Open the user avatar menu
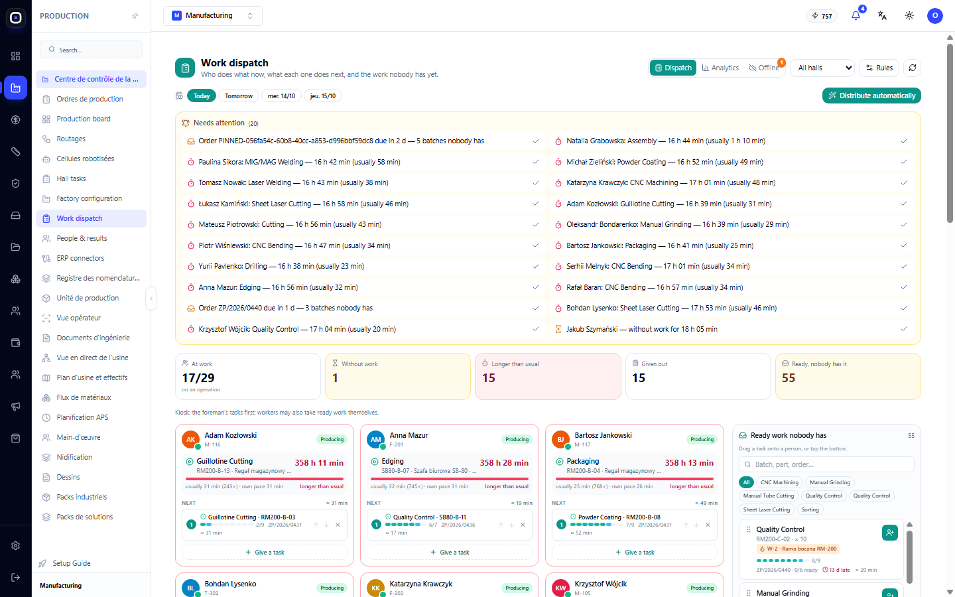The image size is (955, 597). pos(935,15)
